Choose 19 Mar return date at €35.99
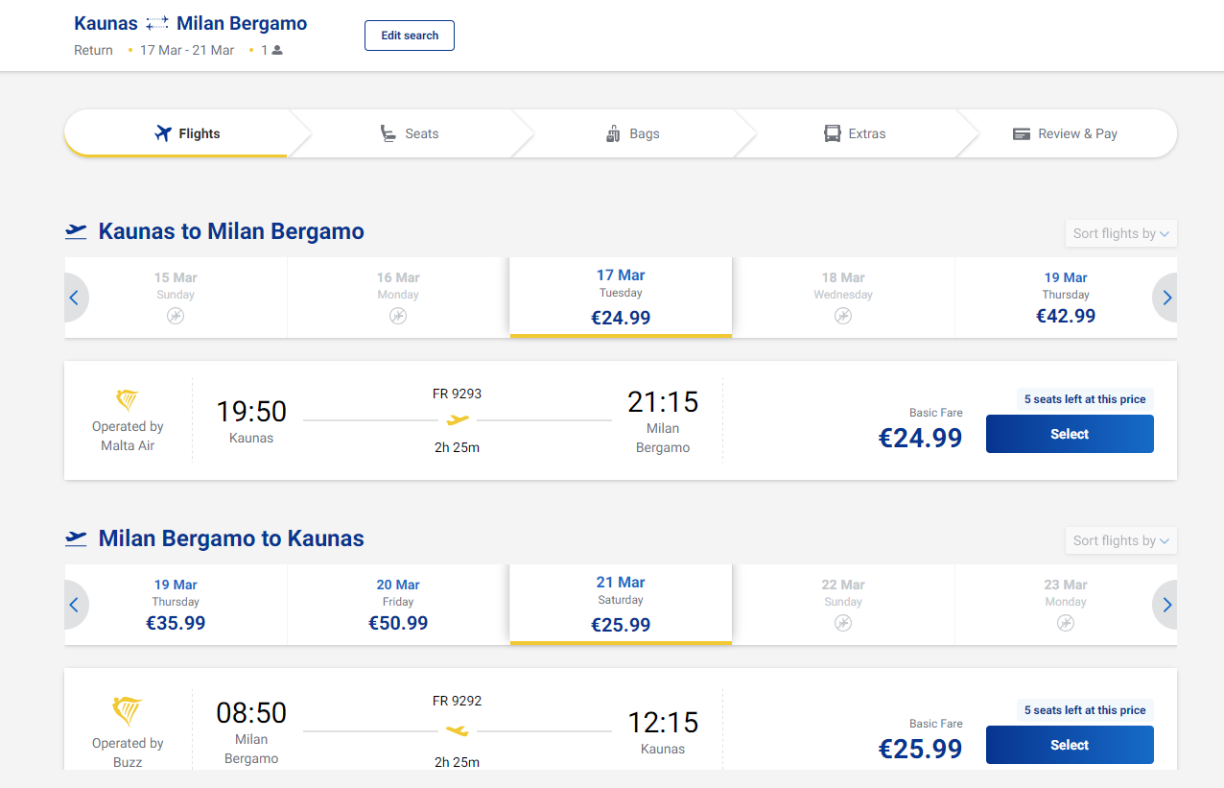Screen dimensions: 1224x788 176,605
